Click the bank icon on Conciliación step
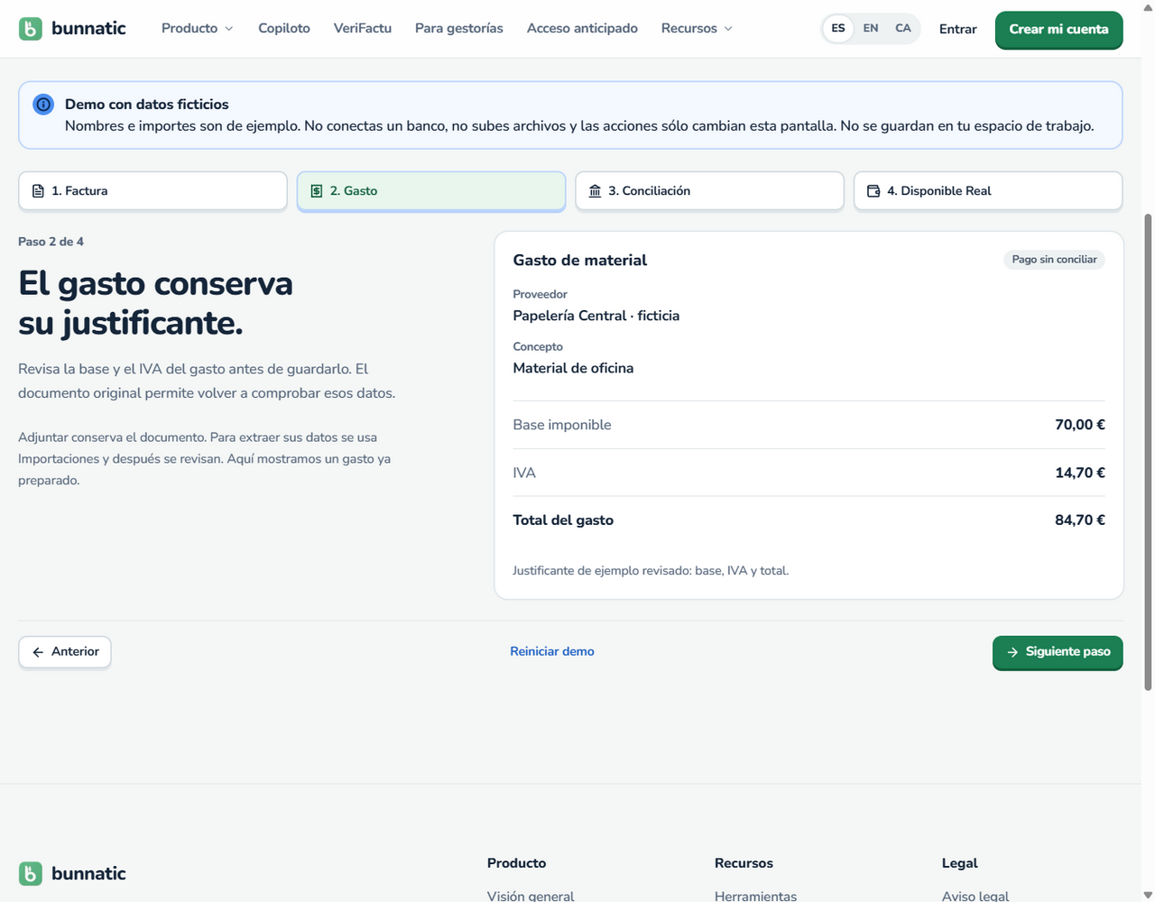The height and width of the screenshot is (902, 1155). click(x=595, y=191)
